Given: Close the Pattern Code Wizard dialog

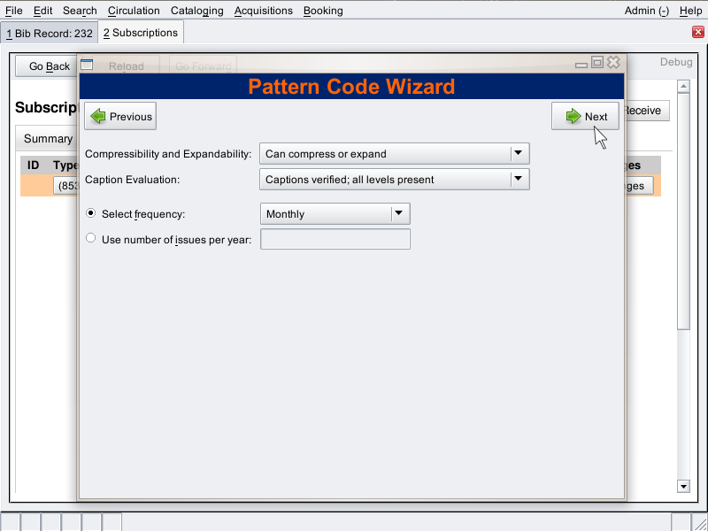Looking at the screenshot, I should [613, 63].
